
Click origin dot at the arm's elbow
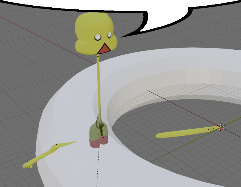tap(56, 144)
